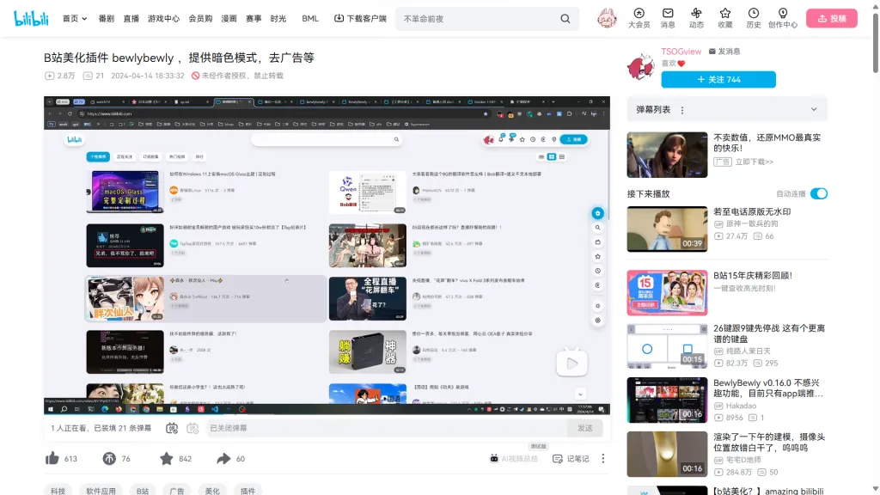Open the BML navigation link
The image size is (880, 495).
click(309, 19)
